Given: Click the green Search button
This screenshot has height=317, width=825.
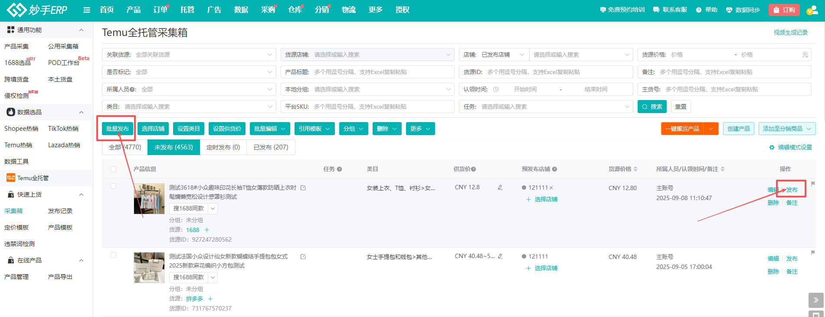Looking at the screenshot, I should click(651, 107).
